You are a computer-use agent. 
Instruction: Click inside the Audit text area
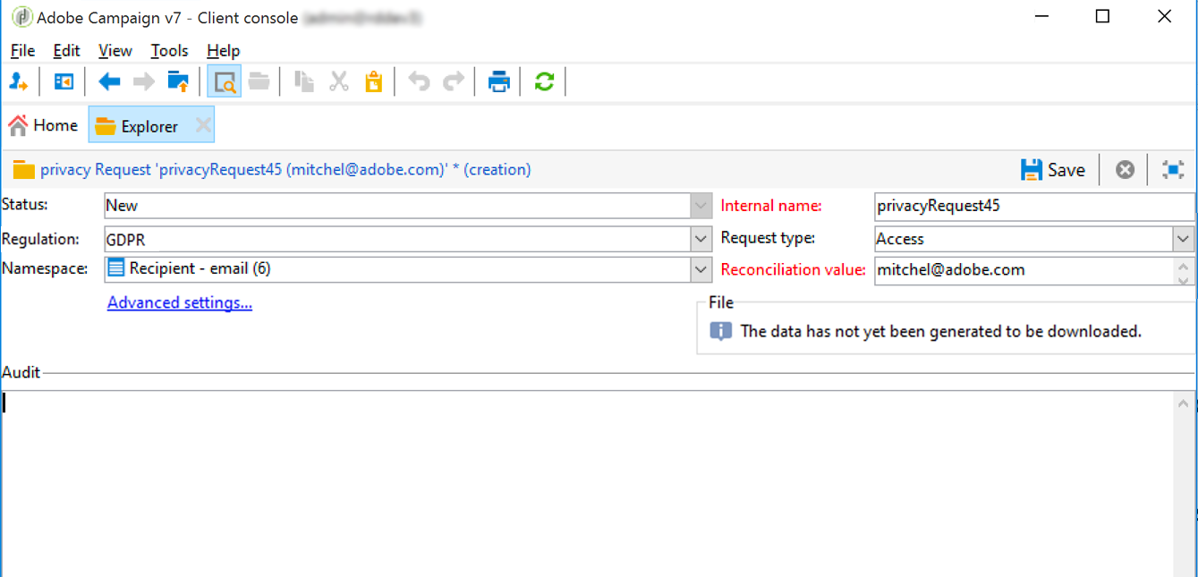pos(587,483)
